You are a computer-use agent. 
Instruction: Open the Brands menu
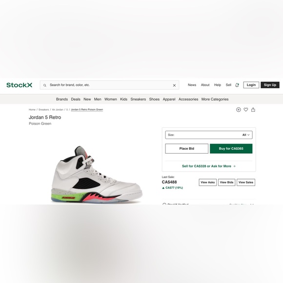62,99
